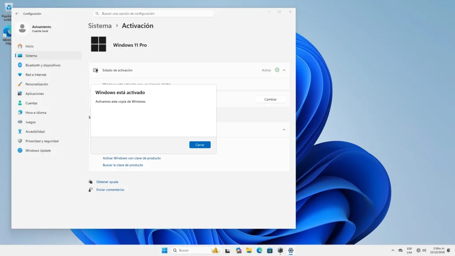Open Obtener ayuda link

pyautogui.click(x=107, y=182)
